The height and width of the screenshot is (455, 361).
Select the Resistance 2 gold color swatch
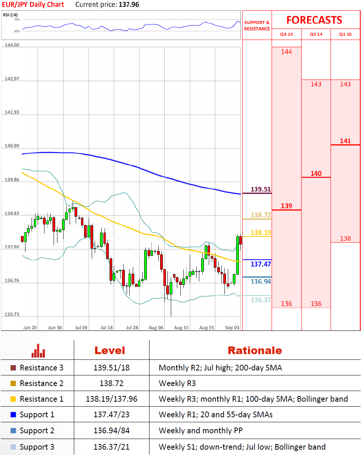13,383
